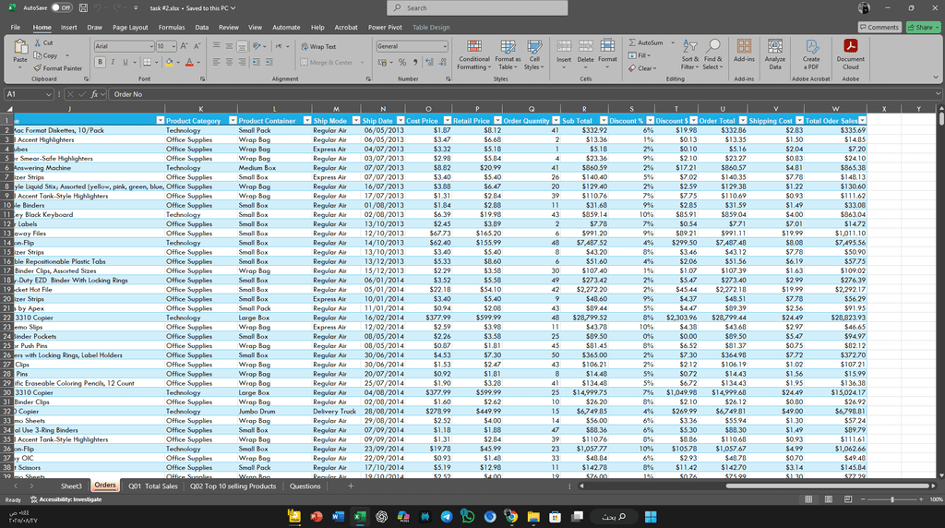Open the fill color bucket swatch
This screenshot has height=528, width=945.
pos(170,62)
